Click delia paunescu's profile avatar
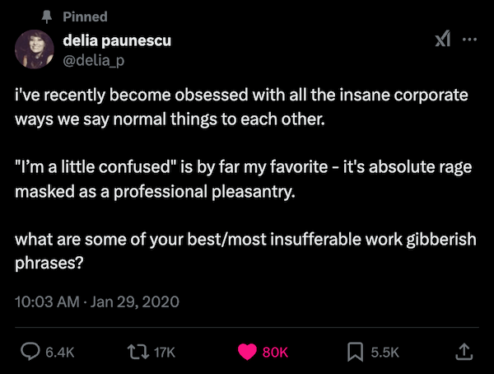The height and width of the screenshot is (374, 494). tap(35, 50)
